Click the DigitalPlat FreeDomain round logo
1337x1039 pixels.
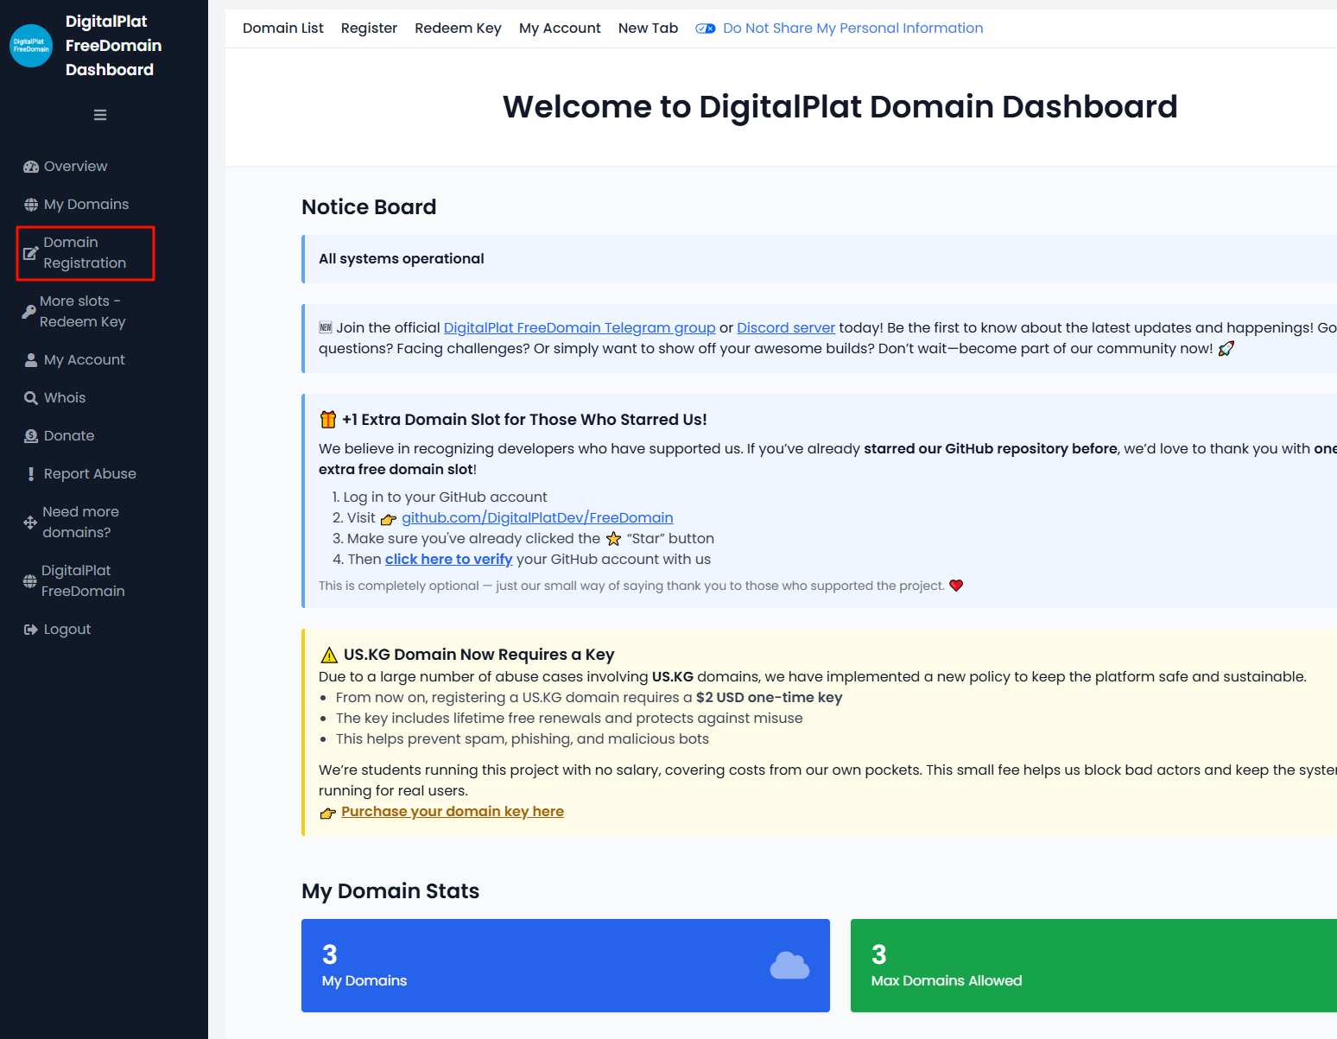[31, 46]
